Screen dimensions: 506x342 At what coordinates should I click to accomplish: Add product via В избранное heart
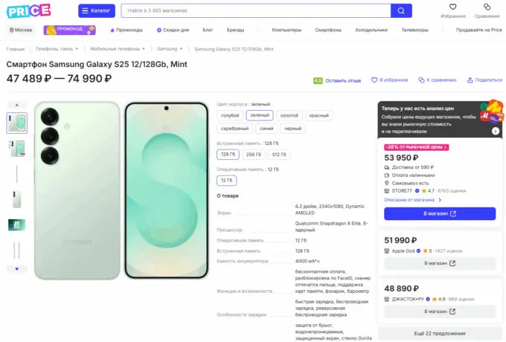[374, 80]
